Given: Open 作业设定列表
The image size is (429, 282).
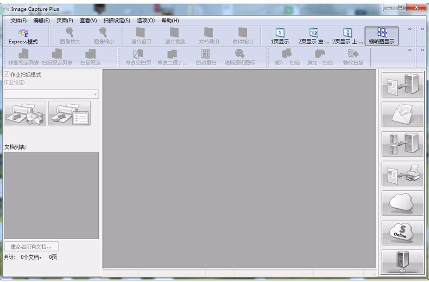Looking at the screenshot, I should [x=23, y=57].
